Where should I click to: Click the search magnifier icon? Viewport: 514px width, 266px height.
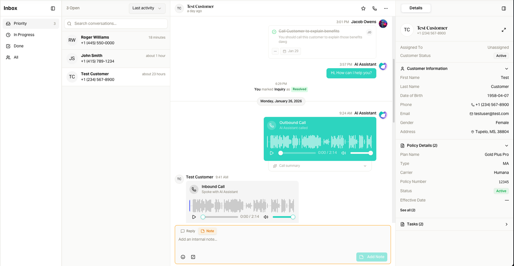[69, 23]
